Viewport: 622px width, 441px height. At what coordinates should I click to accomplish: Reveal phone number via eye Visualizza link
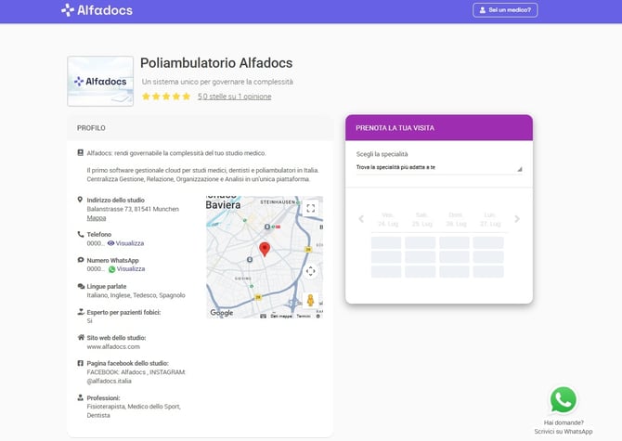coord(125,243)
